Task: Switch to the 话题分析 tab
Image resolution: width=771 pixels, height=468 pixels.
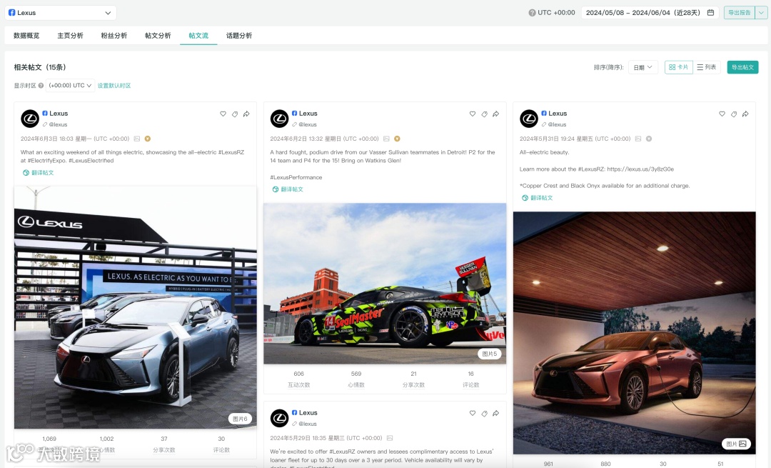Action: coord(239,36)
